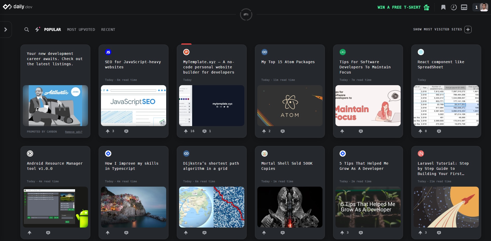Image resolution: width=491 pixels, height=241 pixels.
Task: Click the daily.dev logo
Action: click(18, 7)
